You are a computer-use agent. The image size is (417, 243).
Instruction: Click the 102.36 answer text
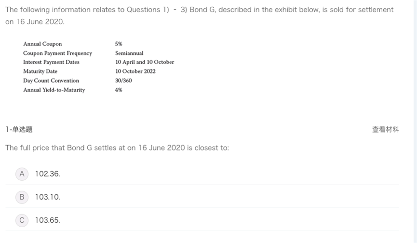click(48, 174)
